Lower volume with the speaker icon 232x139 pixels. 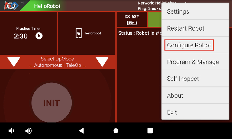coord(11,131)
